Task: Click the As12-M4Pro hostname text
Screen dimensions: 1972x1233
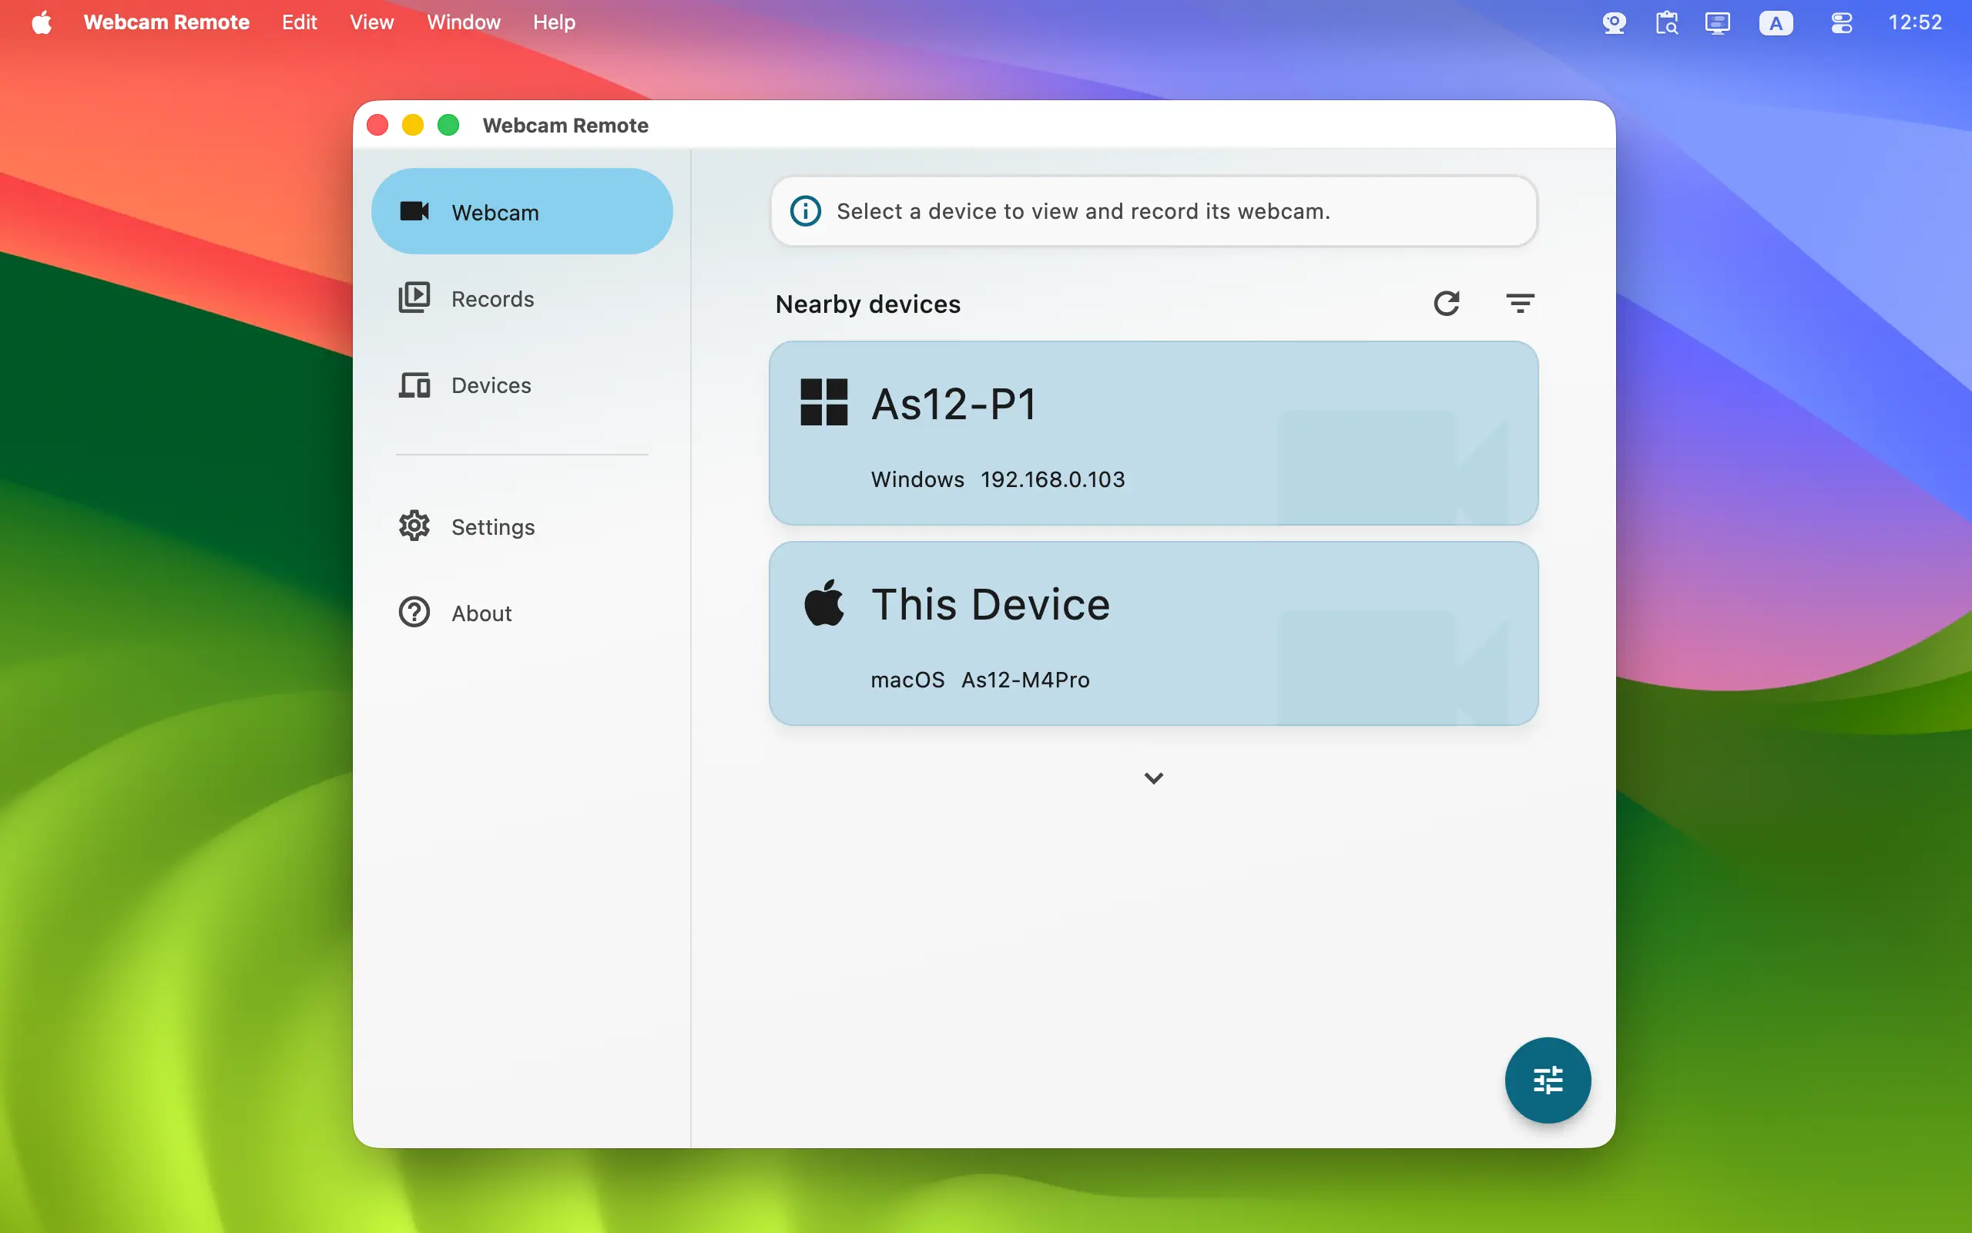Action: (x=1025, y=680)
